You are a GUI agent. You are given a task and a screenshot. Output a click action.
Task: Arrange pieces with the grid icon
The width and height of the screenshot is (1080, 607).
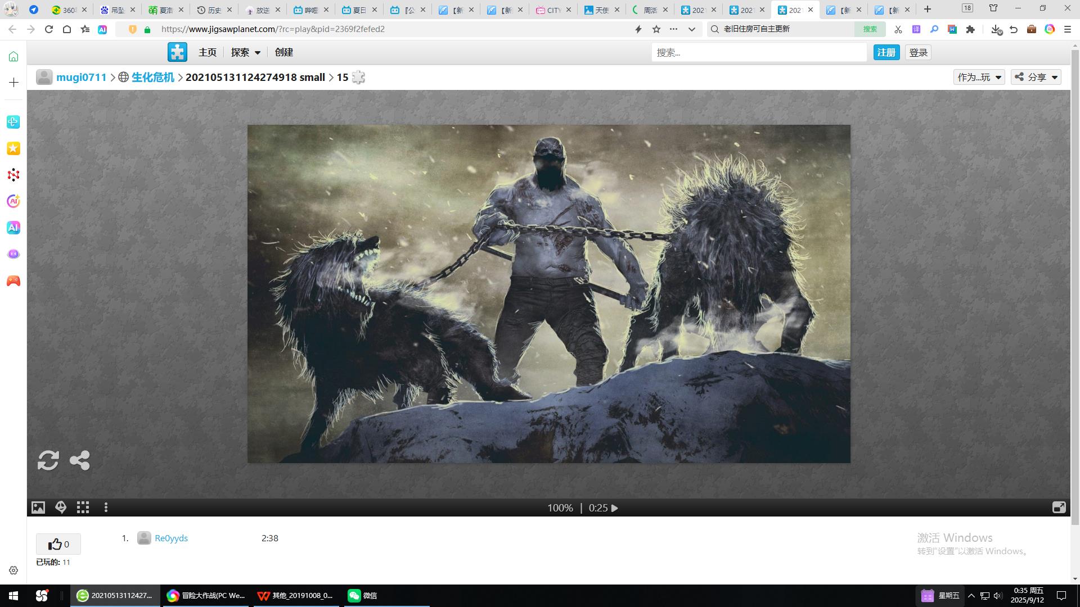pyautogui.click(x=83, y=508)
